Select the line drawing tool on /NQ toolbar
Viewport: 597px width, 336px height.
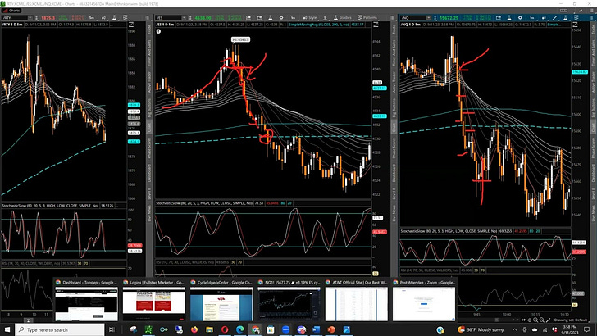point(554,17)
